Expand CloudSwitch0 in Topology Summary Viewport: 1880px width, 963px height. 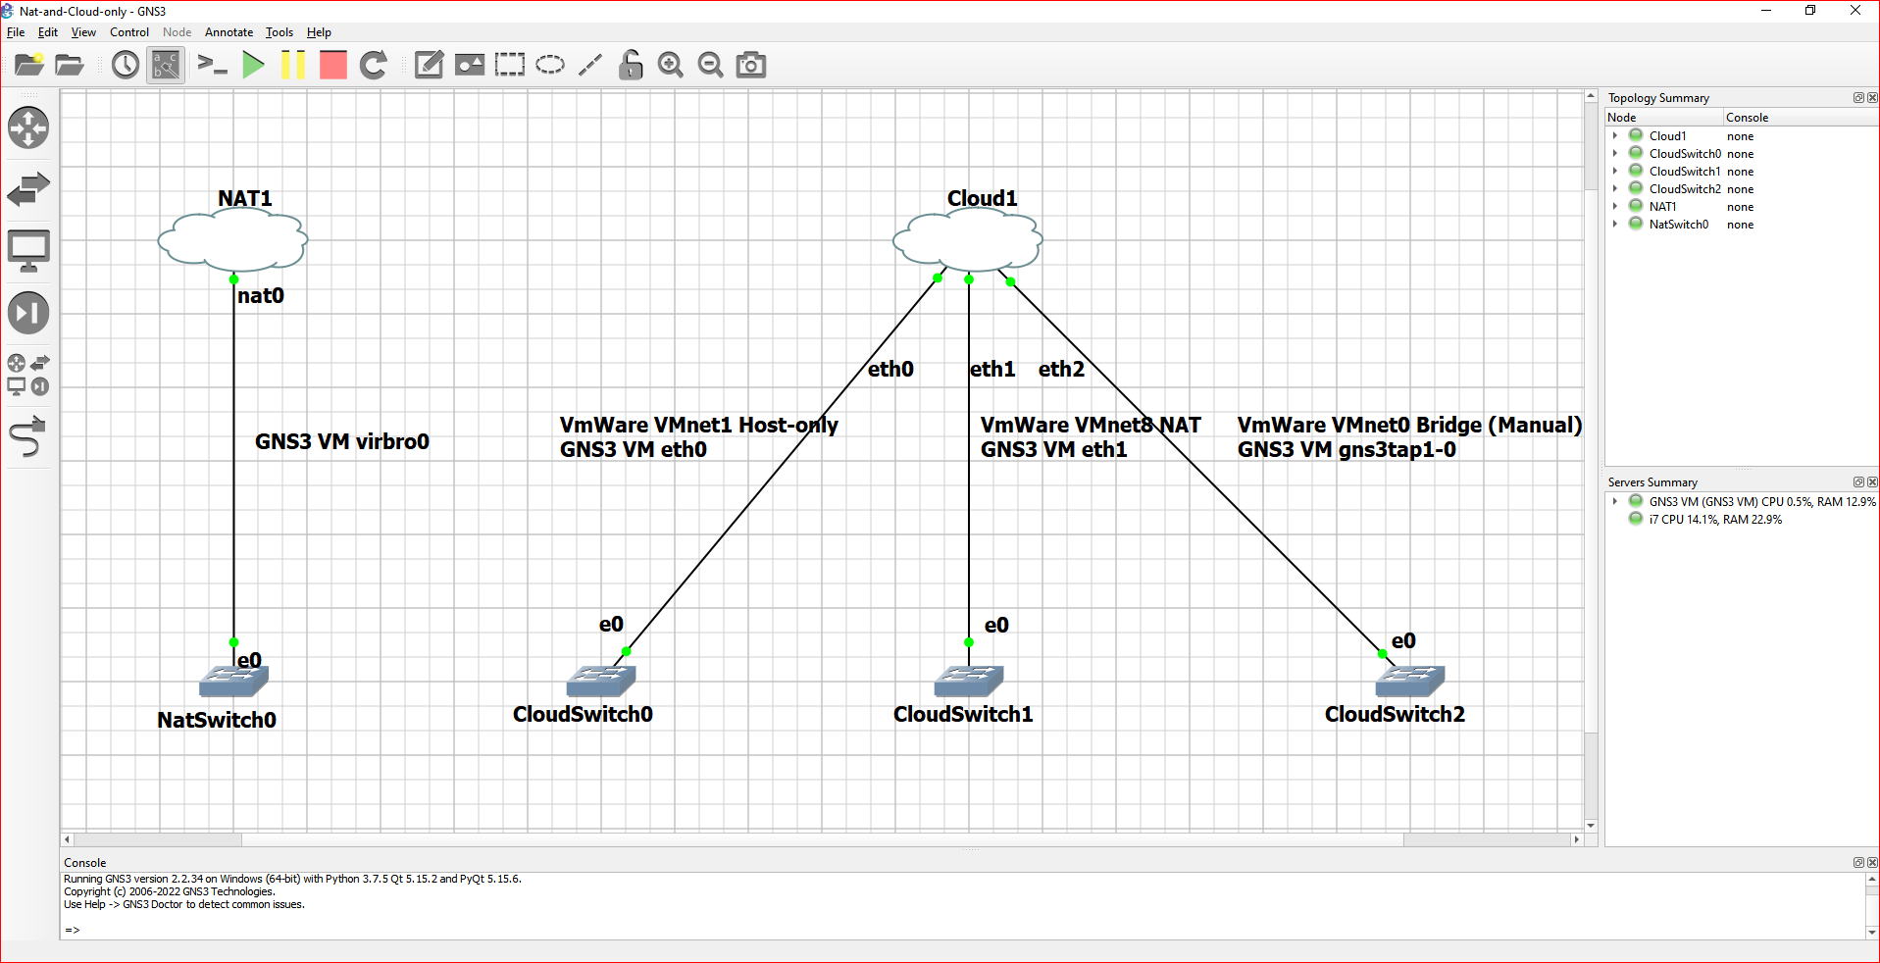coord(1614,154)
